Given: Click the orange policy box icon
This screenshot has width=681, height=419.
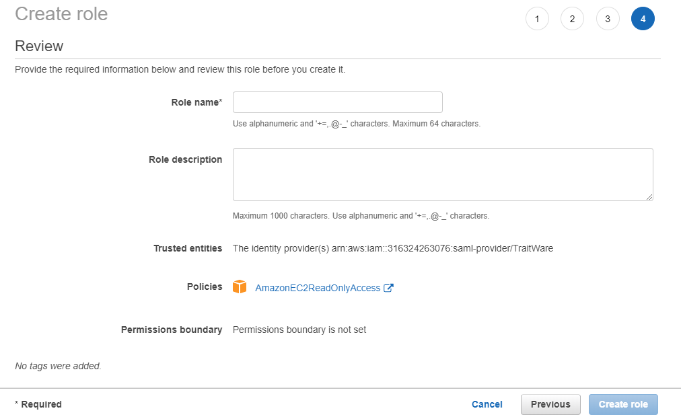Looking at the screenshot, I should coord(240,287).
